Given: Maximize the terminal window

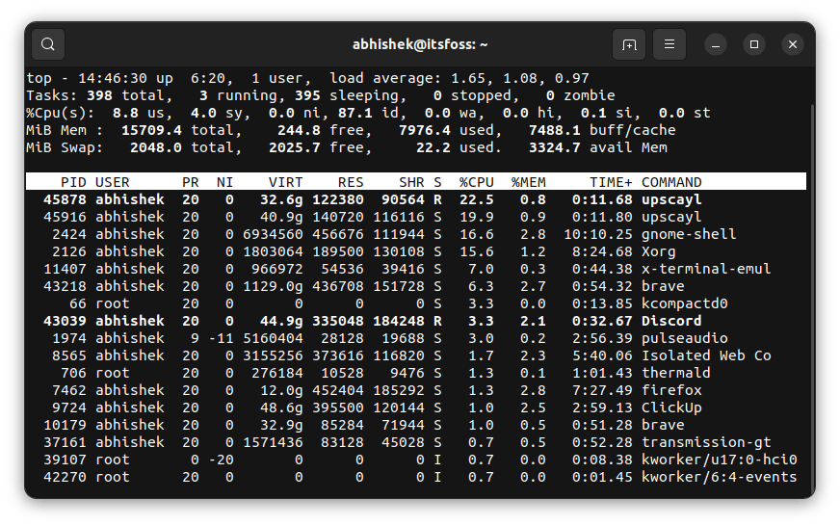Looking at the screenshot, I should pos(754,44).
